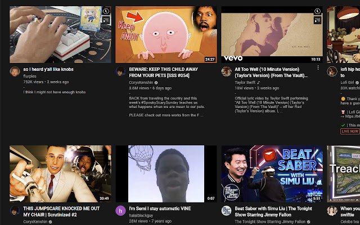Screen dimensions: 360x225
Task: Click Add to queue icon on All Too Well thumbnail
Action: [x=317, y=20]
